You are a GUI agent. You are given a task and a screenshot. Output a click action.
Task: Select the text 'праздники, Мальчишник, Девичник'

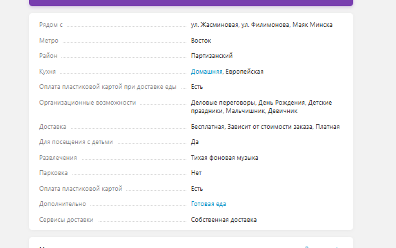point(244,111)
